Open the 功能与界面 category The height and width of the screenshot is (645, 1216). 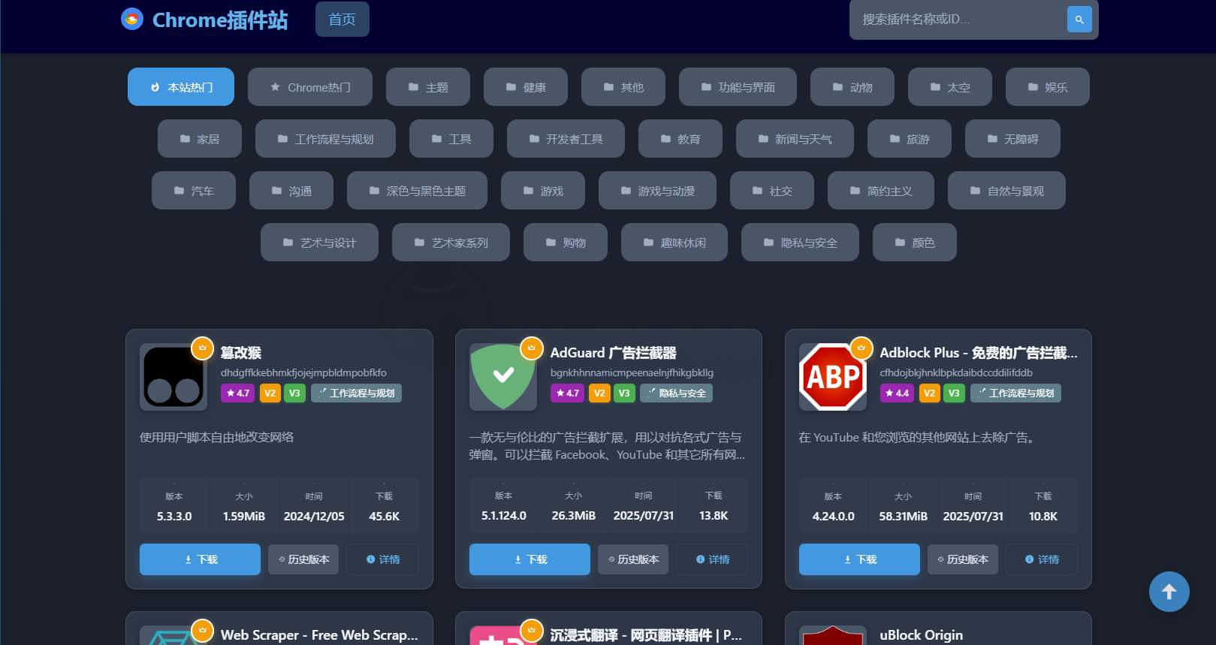(x=738, y=87)
